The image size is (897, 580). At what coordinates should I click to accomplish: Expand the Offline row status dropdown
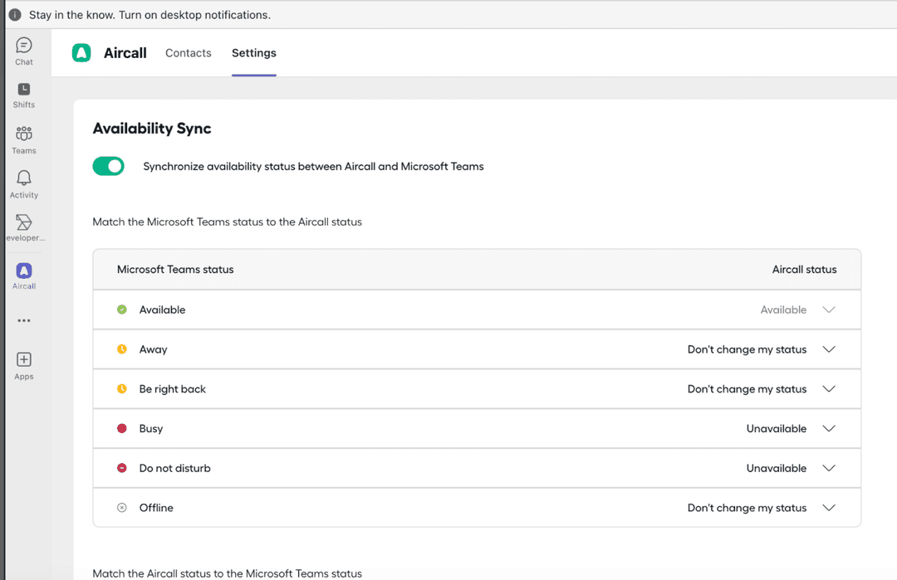pos(828,508)
